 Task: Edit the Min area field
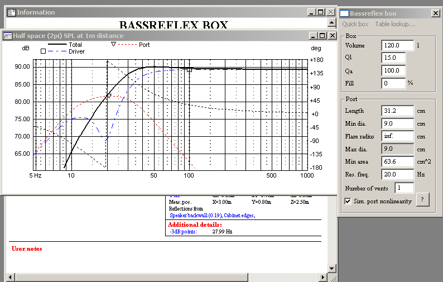click(397, 161)
